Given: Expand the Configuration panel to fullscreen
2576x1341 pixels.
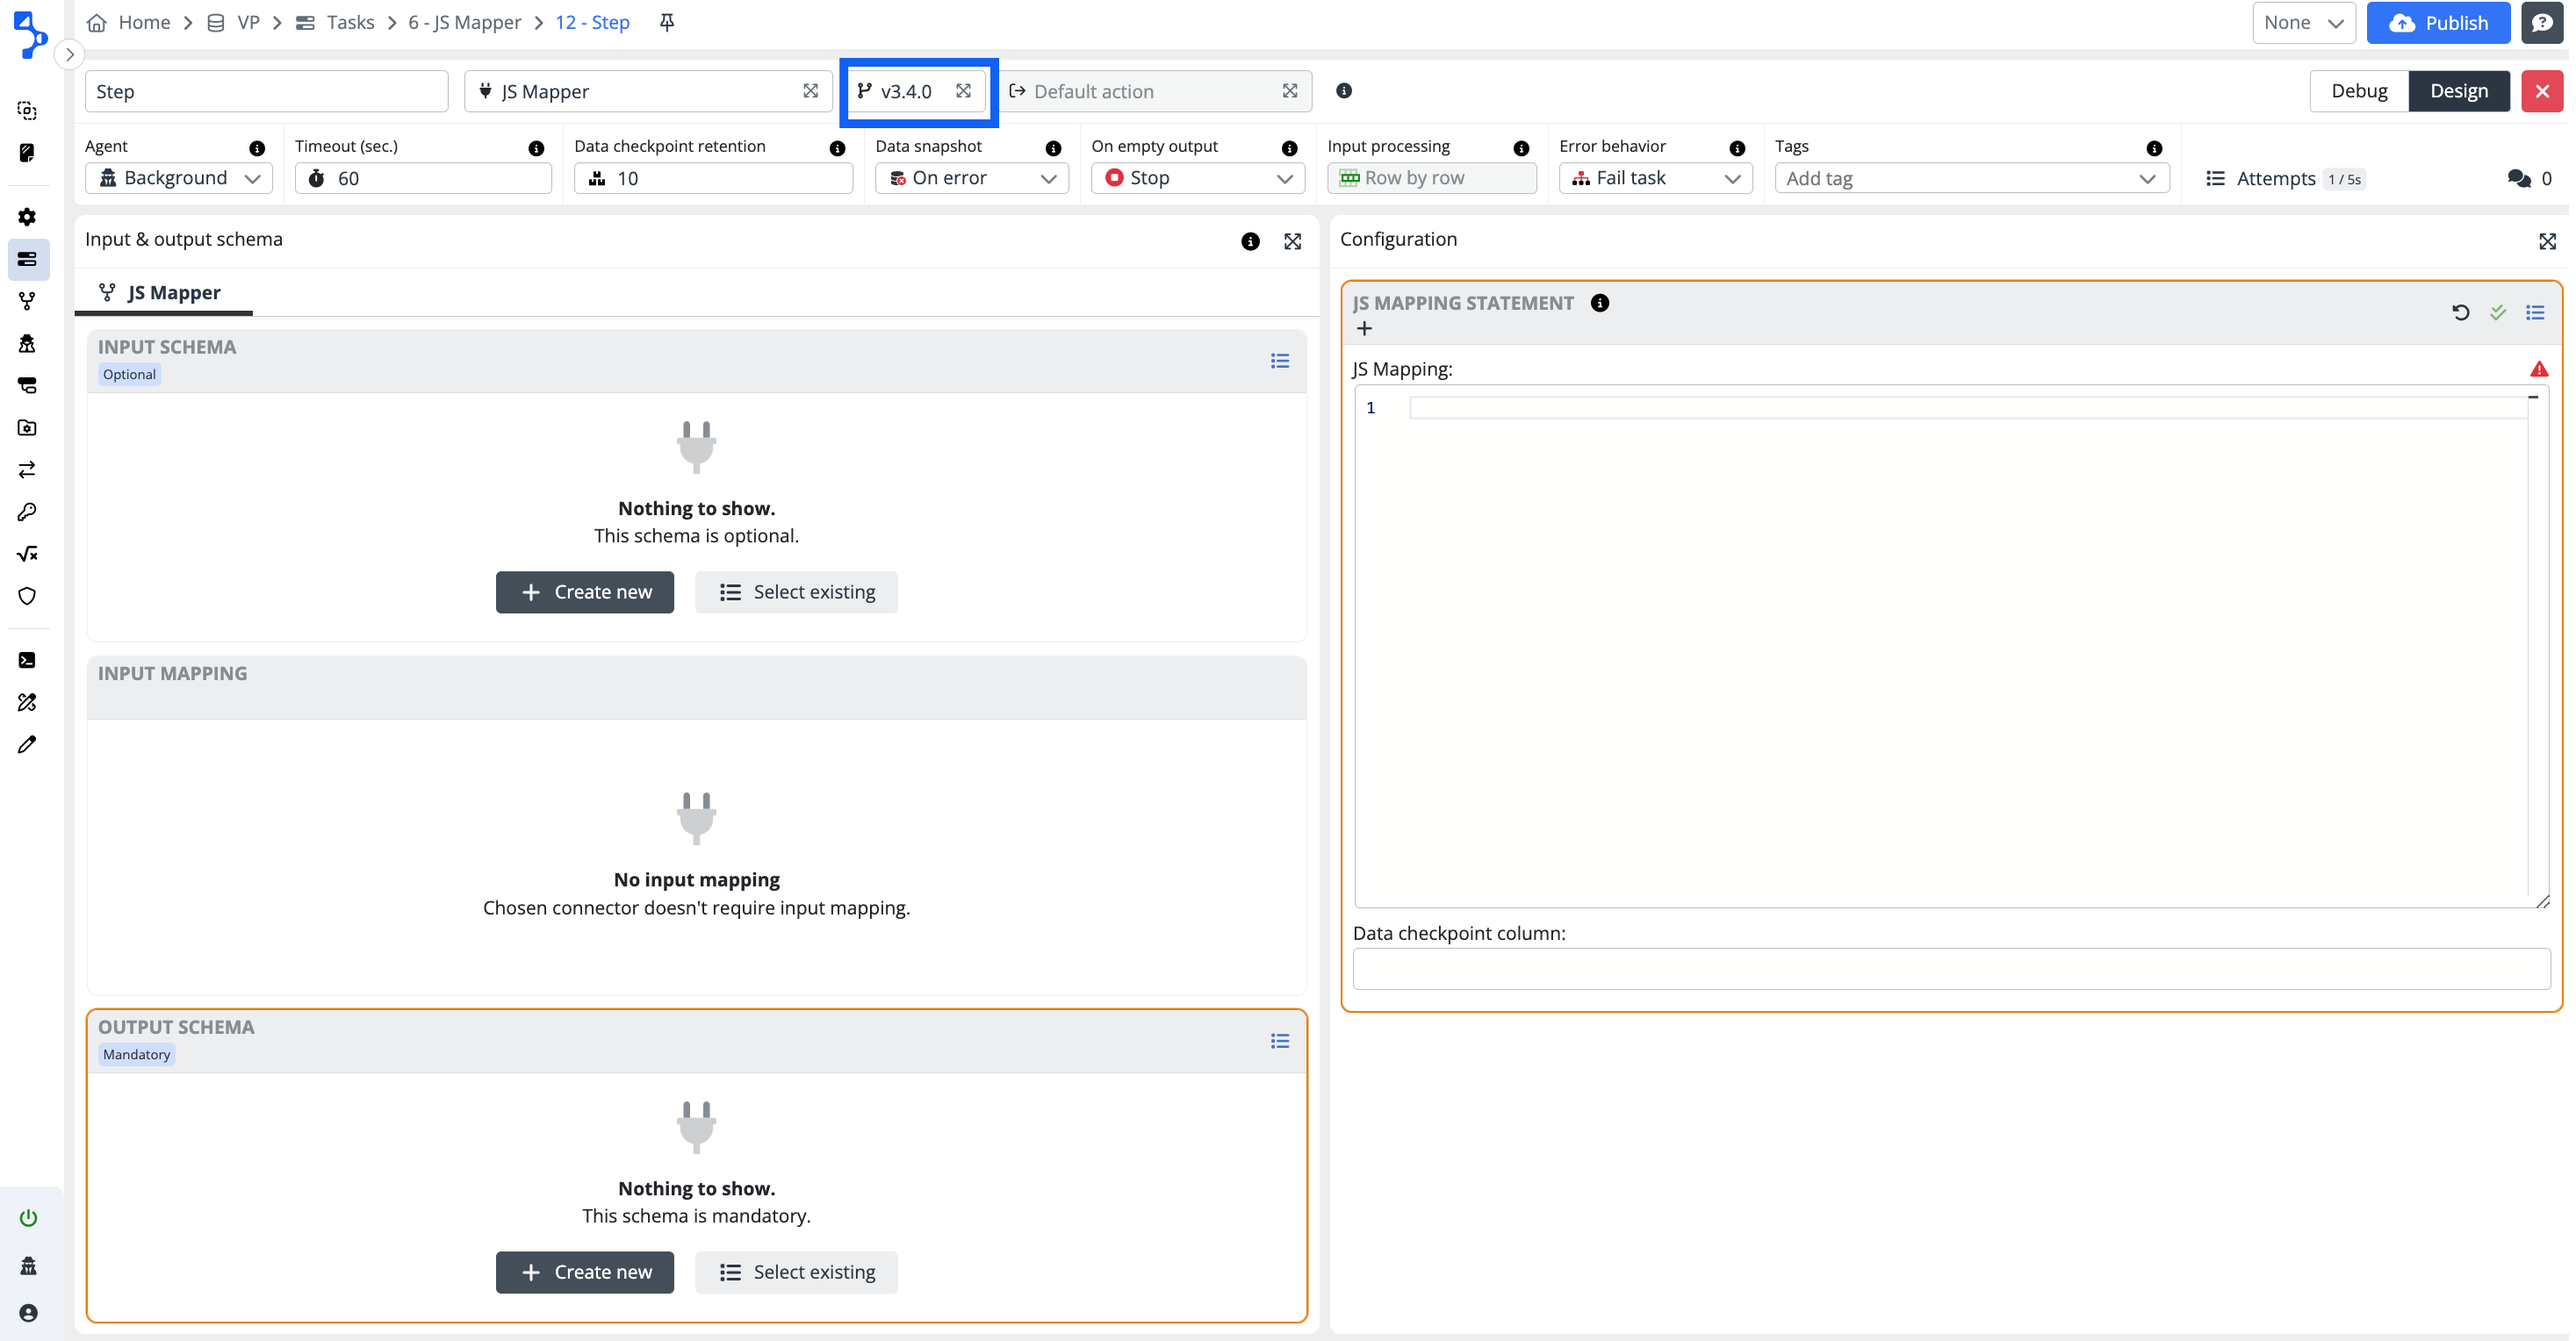Looking at the screenshot, I should point(2546,240).
